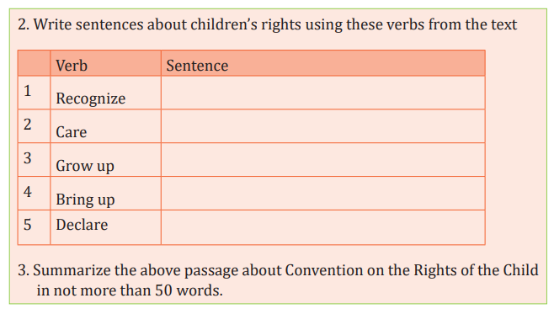Click row number 4 cell
This screenshot has width=554, height=314.
pyautogui.click(x=34, y=194)
